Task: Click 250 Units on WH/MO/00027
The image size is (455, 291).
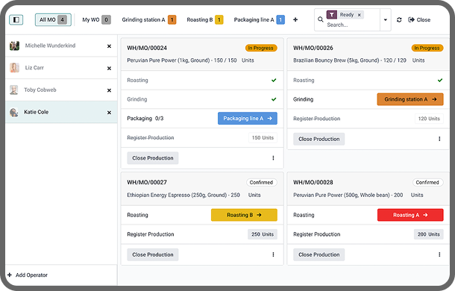Action: (263, 234)
